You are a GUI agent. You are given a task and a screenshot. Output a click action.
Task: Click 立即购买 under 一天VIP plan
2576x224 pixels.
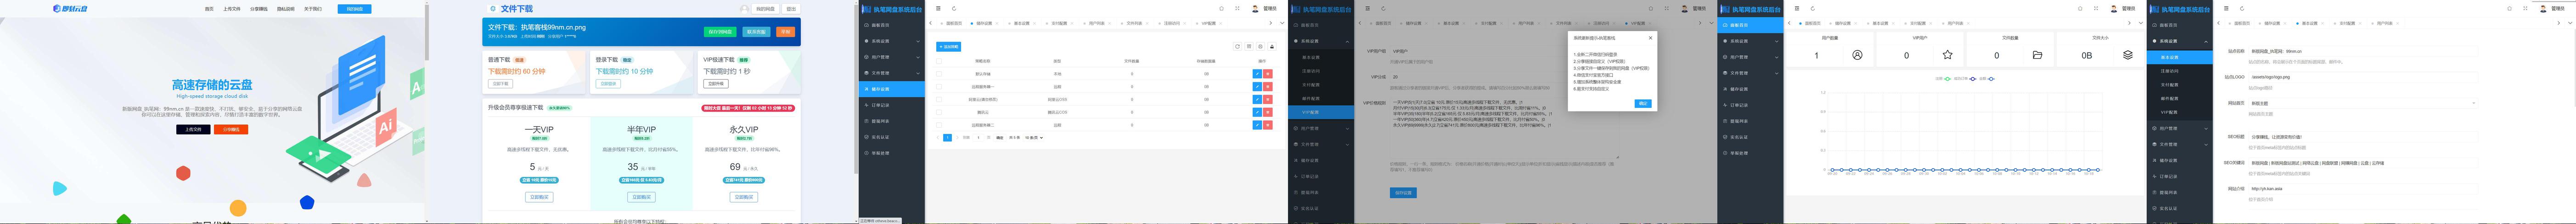[x=539, y=197]
